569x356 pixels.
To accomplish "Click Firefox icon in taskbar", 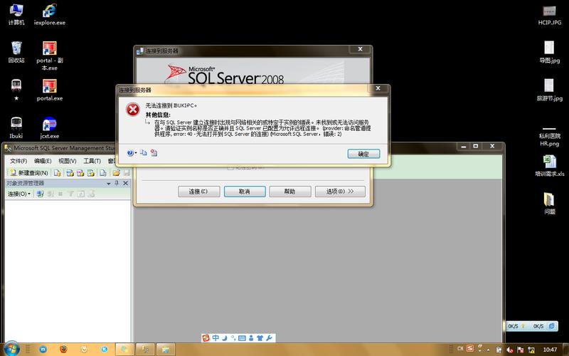I will 63,349.
